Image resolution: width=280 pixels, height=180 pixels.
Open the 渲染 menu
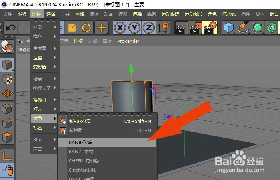137,14
